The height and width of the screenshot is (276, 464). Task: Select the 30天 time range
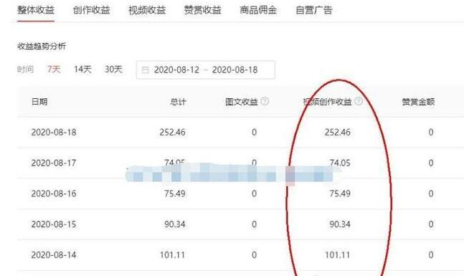113,70
